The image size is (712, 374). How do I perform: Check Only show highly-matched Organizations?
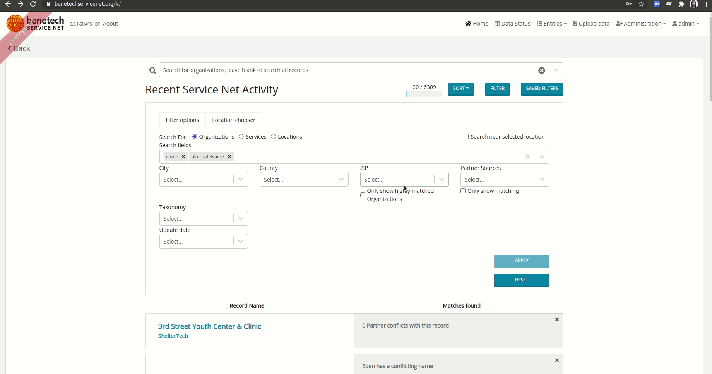(363, 195)
